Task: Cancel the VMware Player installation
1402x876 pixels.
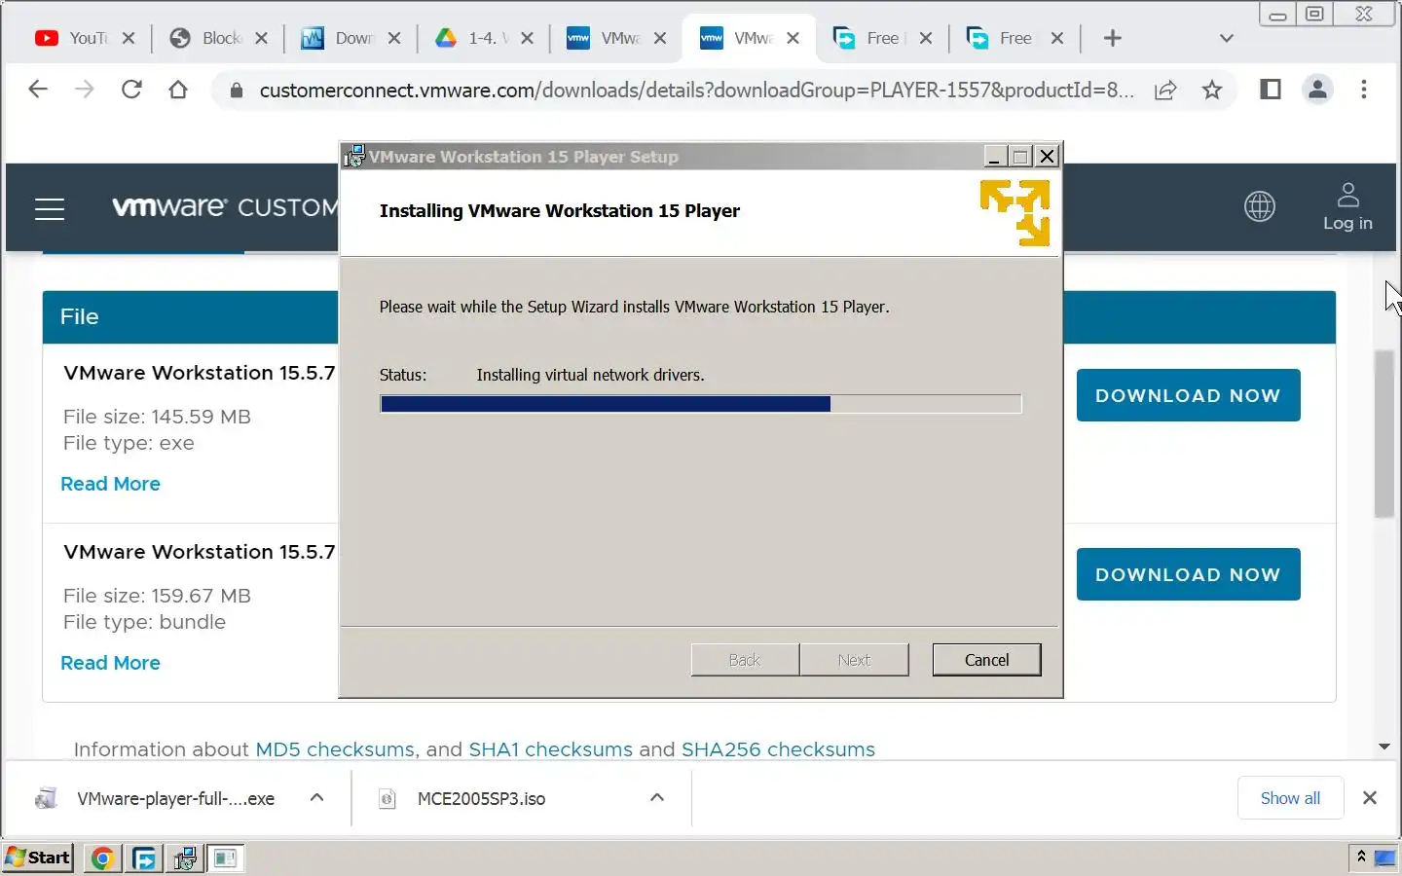Action: tap(986, 660)
